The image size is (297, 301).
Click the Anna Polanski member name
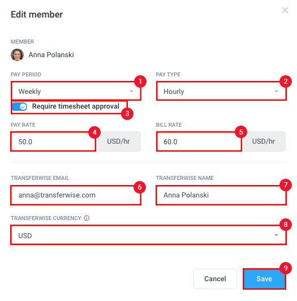(x=51, y=55)
